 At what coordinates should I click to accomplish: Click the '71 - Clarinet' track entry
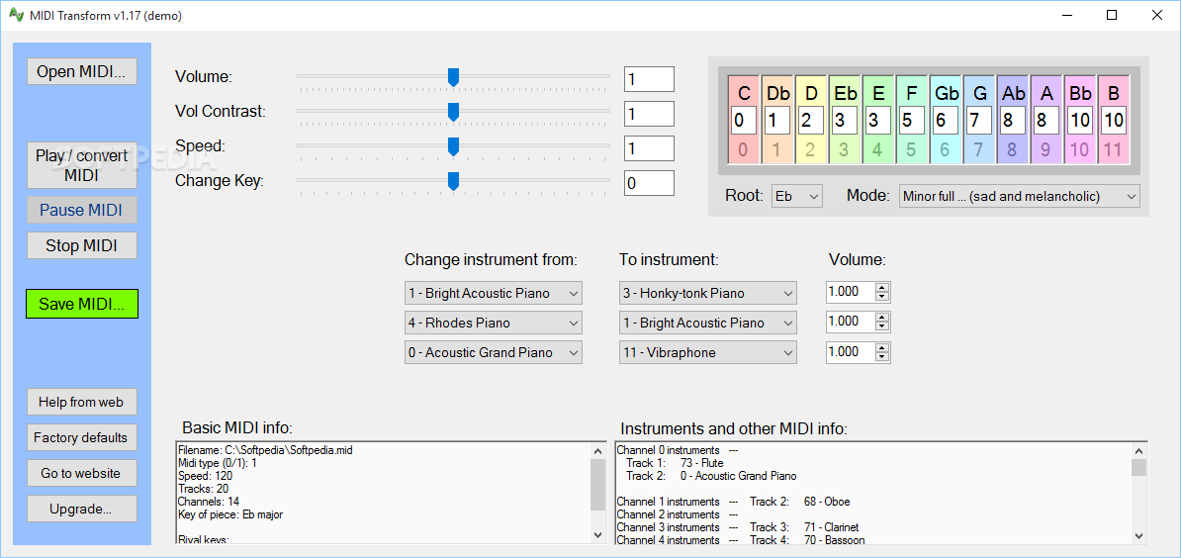pyautogui.click(x=831, y=527)
